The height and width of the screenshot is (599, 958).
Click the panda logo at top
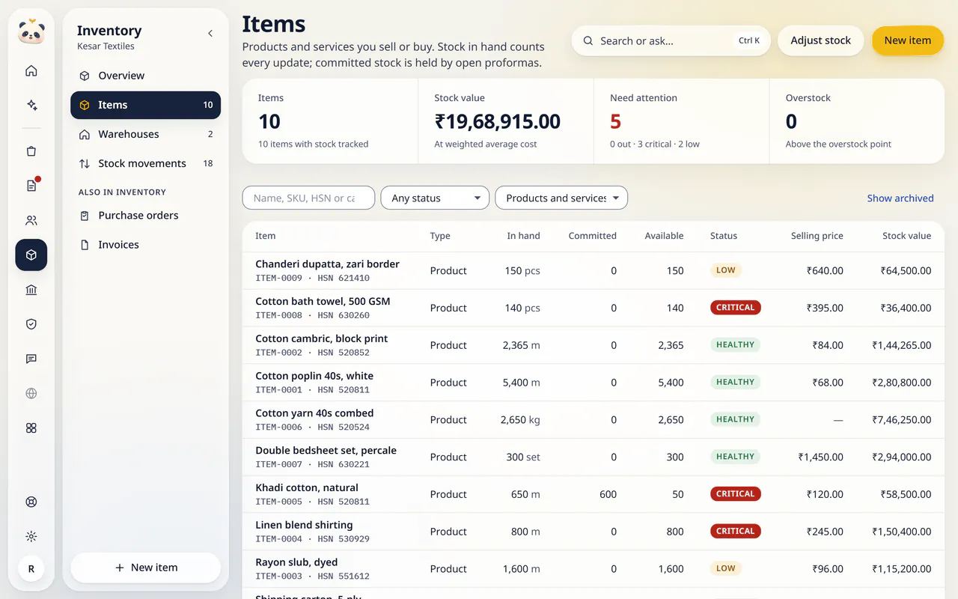coord(31,32)
